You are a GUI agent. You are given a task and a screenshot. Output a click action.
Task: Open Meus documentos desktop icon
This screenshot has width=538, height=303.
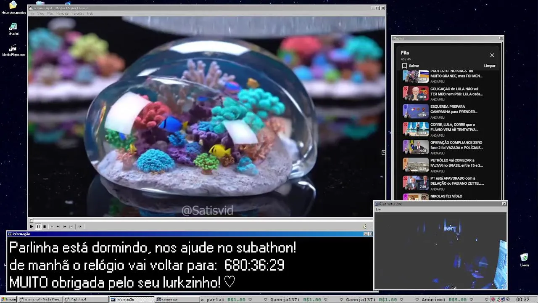13,8
